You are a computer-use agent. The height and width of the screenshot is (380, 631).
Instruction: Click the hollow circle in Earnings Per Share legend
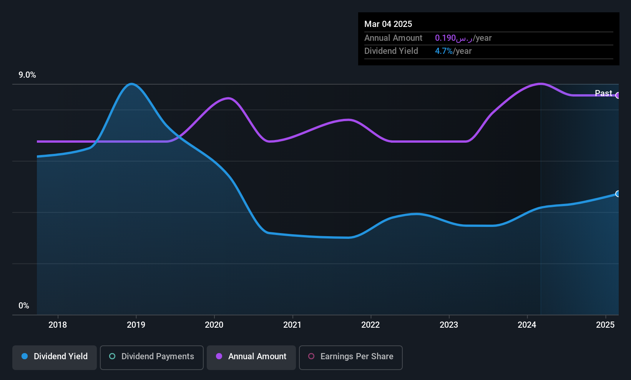tap(311, 356)
